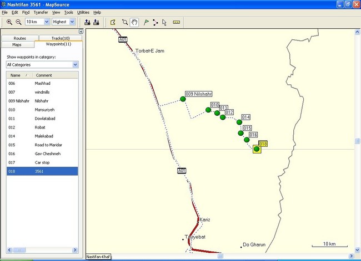The width and height of the screenshot is (361, 261).
Task: Select waypoint 010 Mansuriyeh row
Action: (42, 110)
